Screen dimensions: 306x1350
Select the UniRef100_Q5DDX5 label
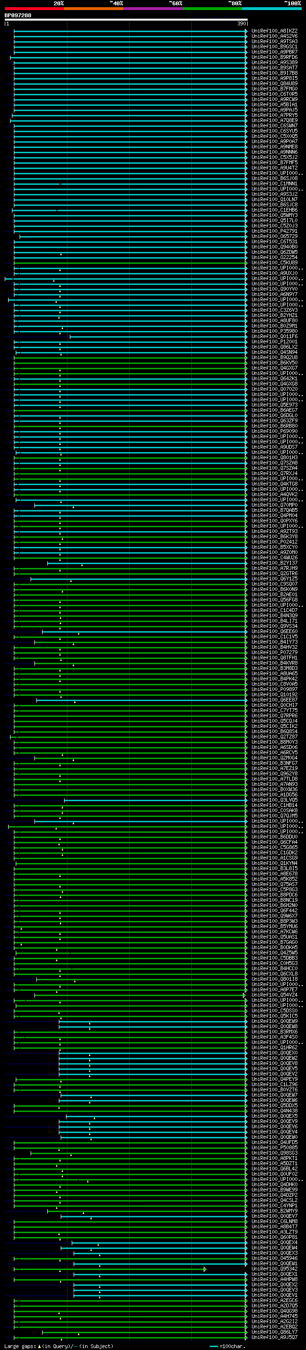(x=274, y=1105)
